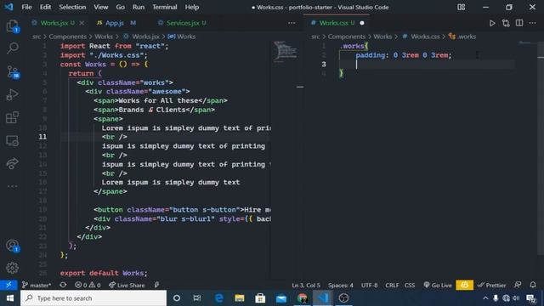Open remote window indicator in status bar
544x306 pixels.
click(x=8, y=285)
